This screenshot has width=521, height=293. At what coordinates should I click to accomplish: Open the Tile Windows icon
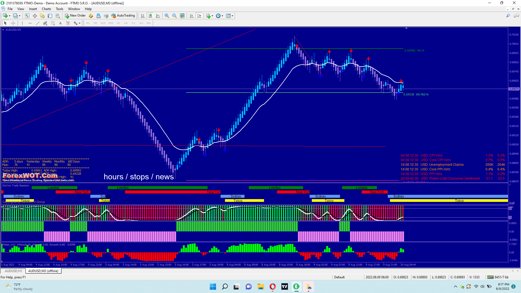click(182, 16)
